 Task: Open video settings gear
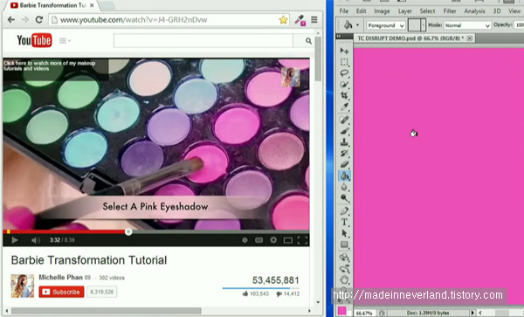click(x=273, y=240)
